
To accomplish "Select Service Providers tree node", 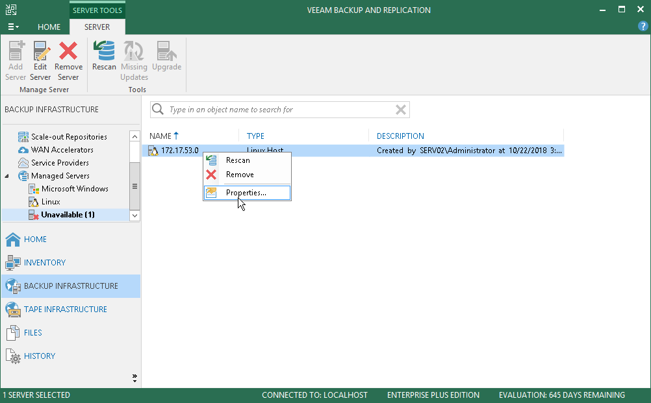I will click(x=60, y=162).
